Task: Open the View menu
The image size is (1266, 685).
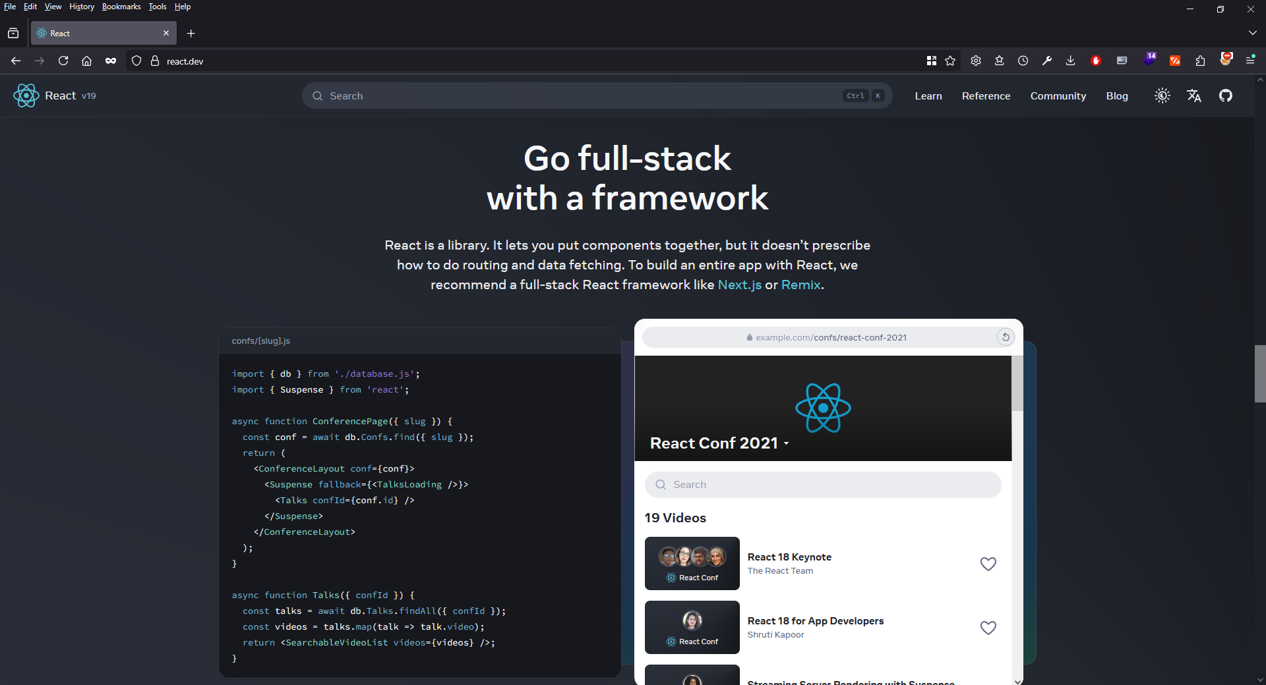Action: point(53,7)
